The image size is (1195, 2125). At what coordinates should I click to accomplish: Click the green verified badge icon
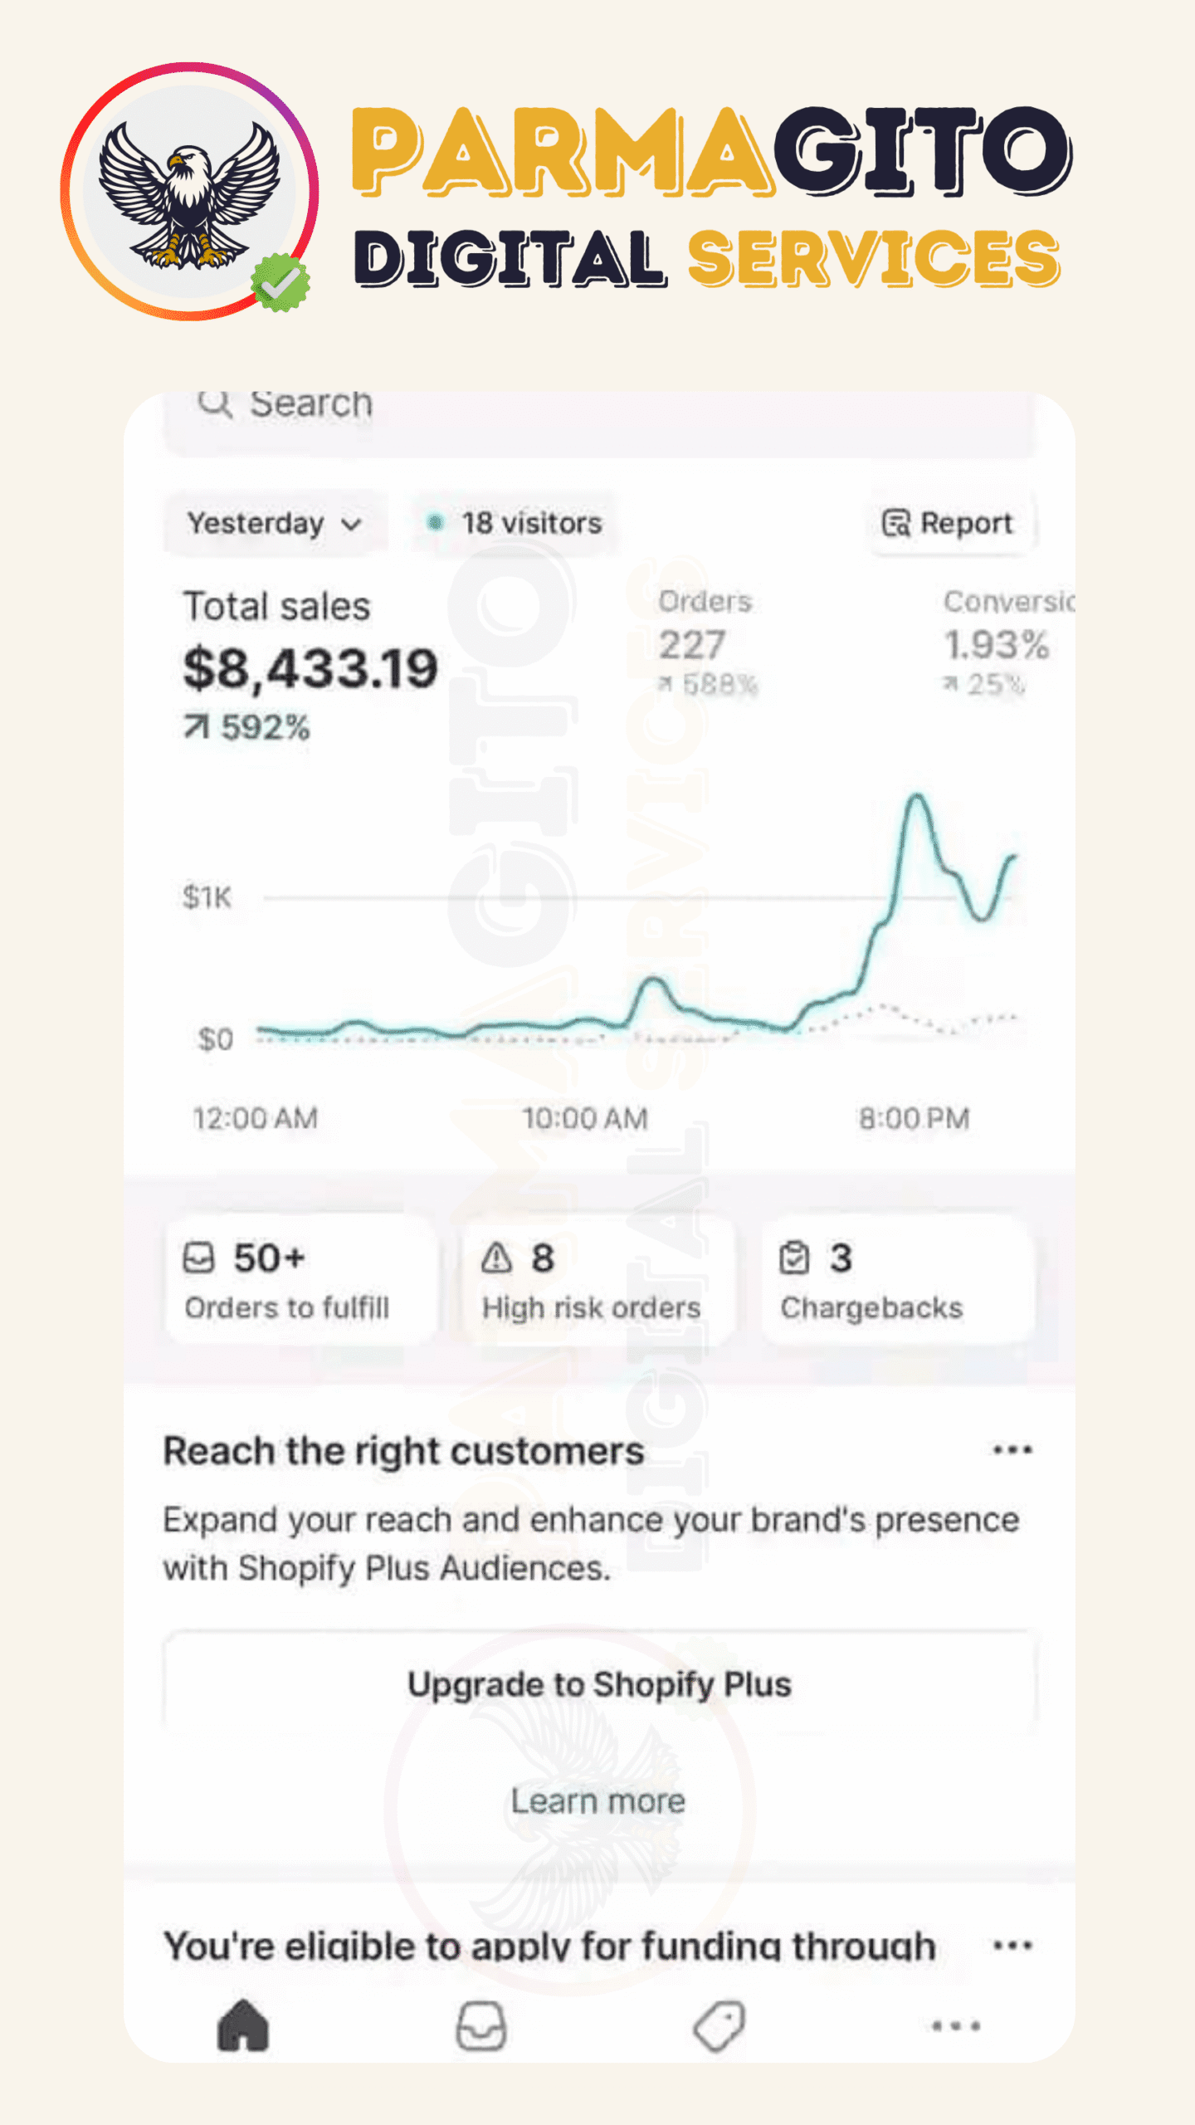click(280, 283)
